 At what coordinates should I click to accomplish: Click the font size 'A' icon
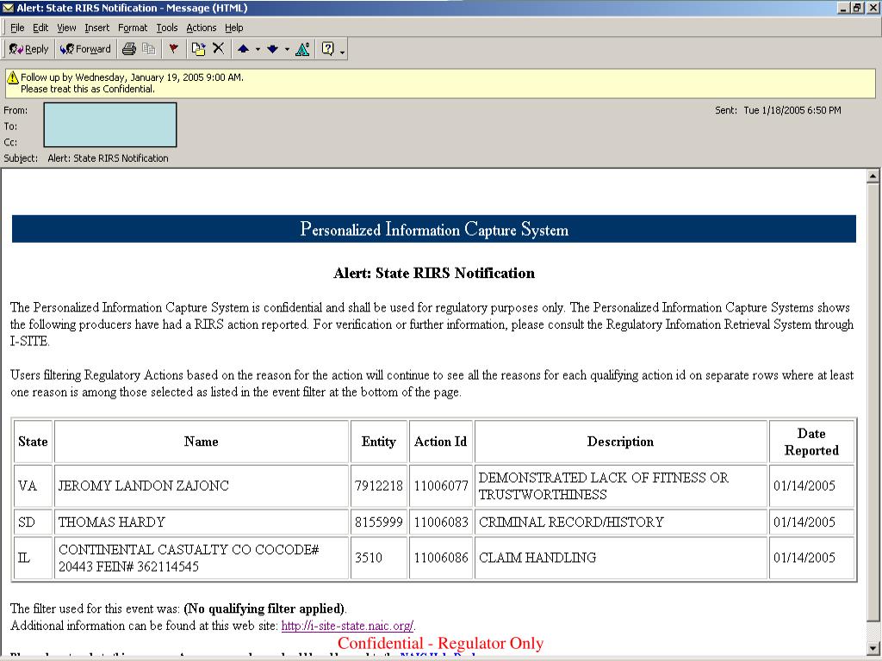tap(302, 49)
